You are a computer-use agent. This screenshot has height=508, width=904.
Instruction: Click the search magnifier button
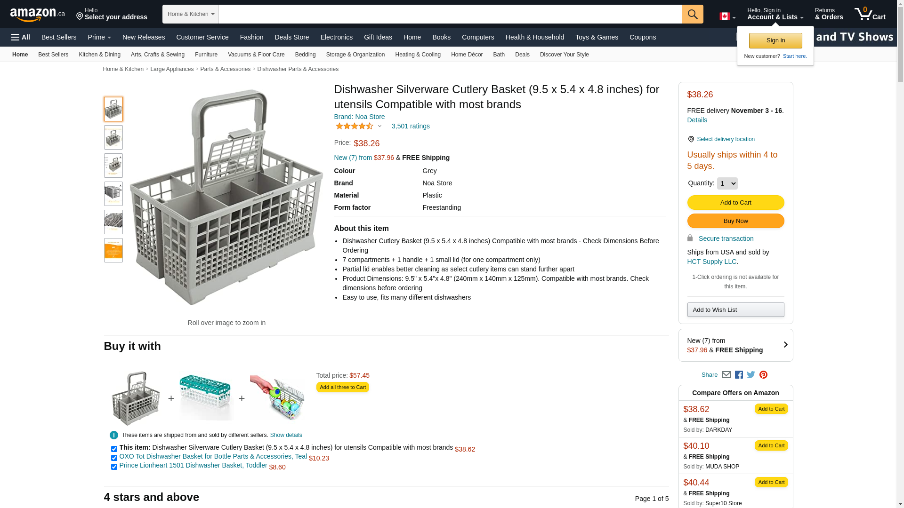coord(692,14)
